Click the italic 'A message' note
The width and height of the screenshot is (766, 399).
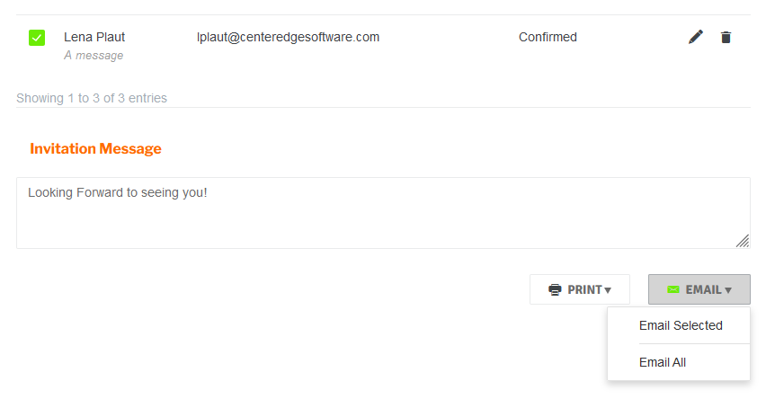coord(94,56)
